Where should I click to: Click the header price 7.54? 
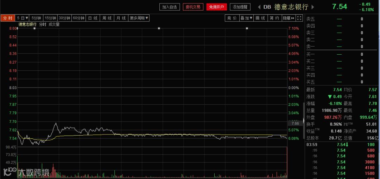340,7
